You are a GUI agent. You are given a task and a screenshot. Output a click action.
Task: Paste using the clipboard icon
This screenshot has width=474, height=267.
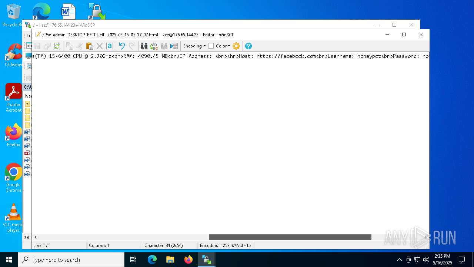tap(89, 46)
